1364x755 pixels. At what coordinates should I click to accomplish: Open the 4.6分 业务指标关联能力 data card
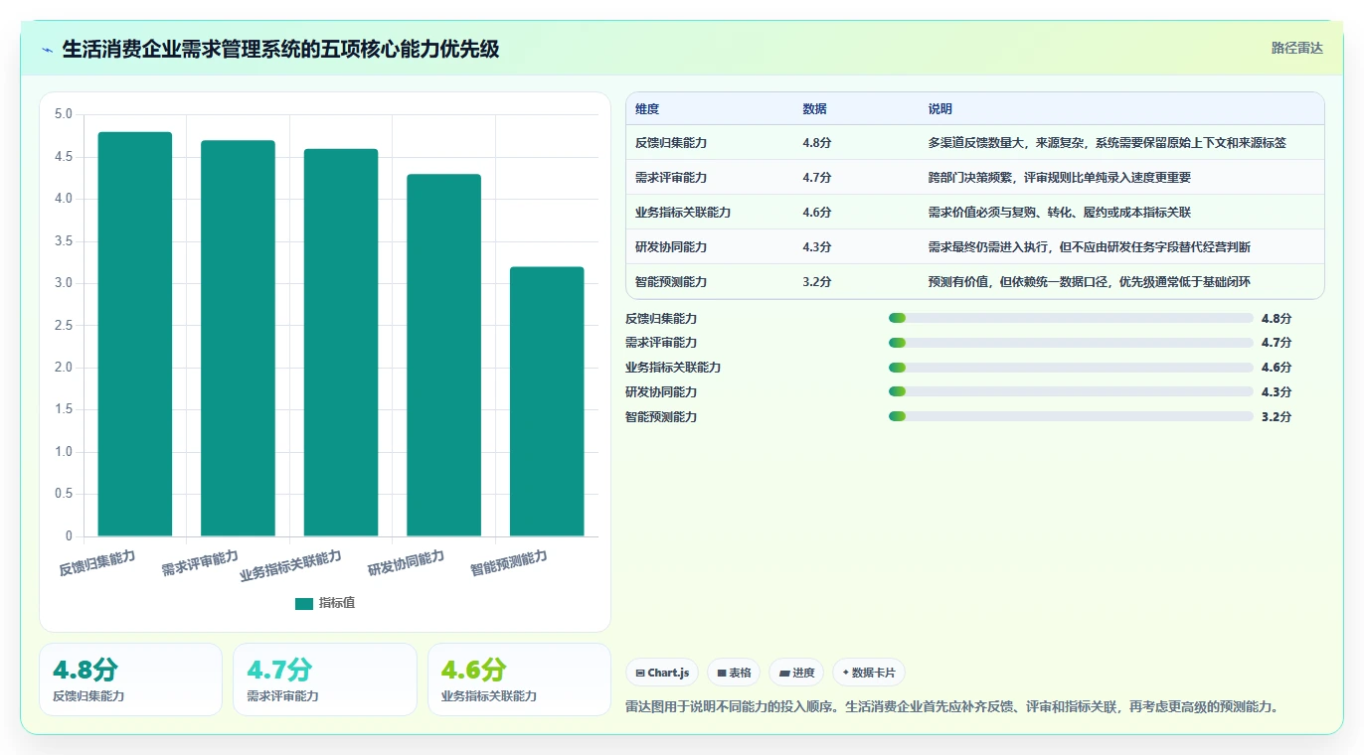coord(519,679)
